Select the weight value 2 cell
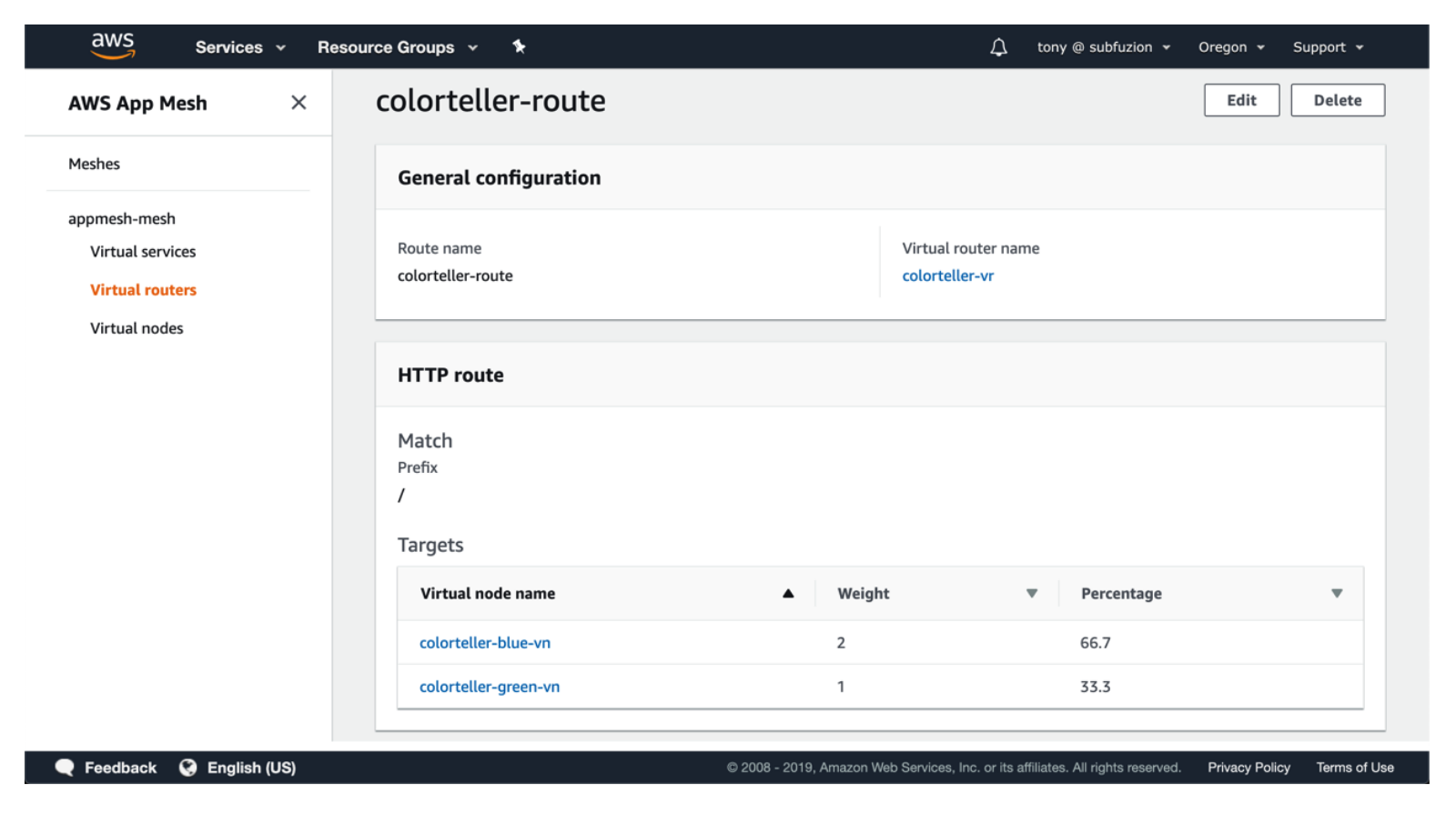Image resolution: width=1456 pixels, height=813 pixels. (841, 643)
